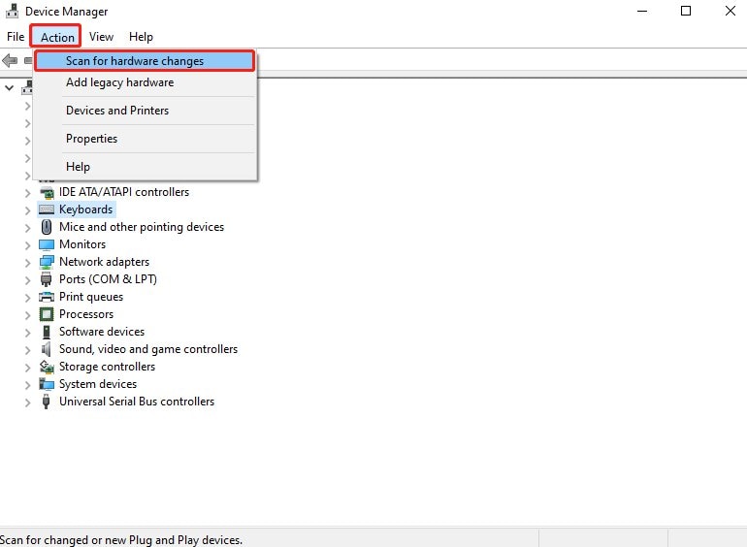Expand Software devices

click(x=27, y=333)
